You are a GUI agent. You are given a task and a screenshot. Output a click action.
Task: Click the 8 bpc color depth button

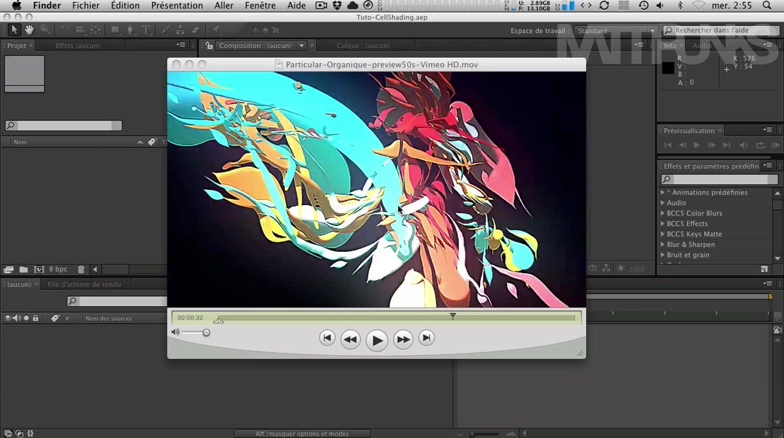click(58, 269)
